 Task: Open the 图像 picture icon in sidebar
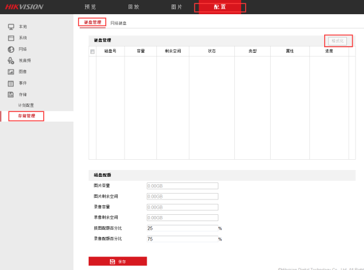[11, 72]
